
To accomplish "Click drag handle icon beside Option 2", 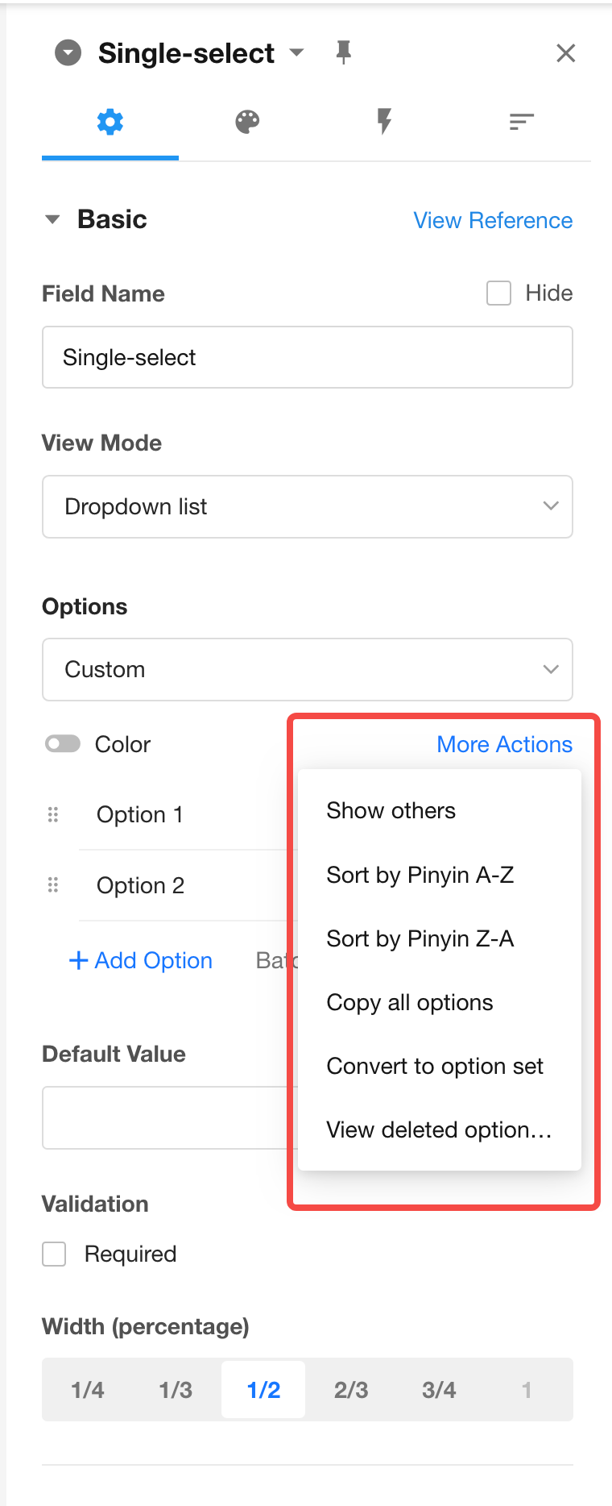I will pos(53,885).
